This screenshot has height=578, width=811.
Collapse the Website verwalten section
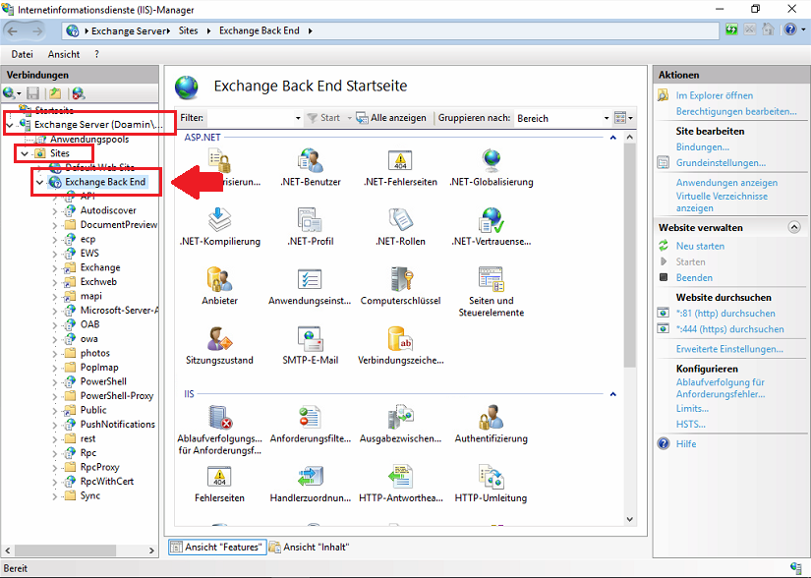[794, 227]
